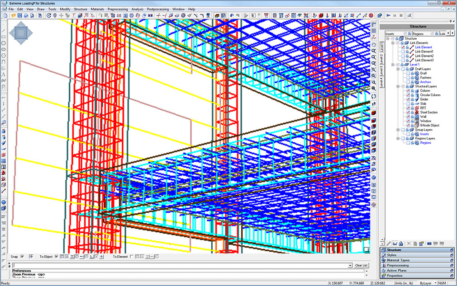Open the ByLayer dropdown in status bar

click(x=435, y=283)
